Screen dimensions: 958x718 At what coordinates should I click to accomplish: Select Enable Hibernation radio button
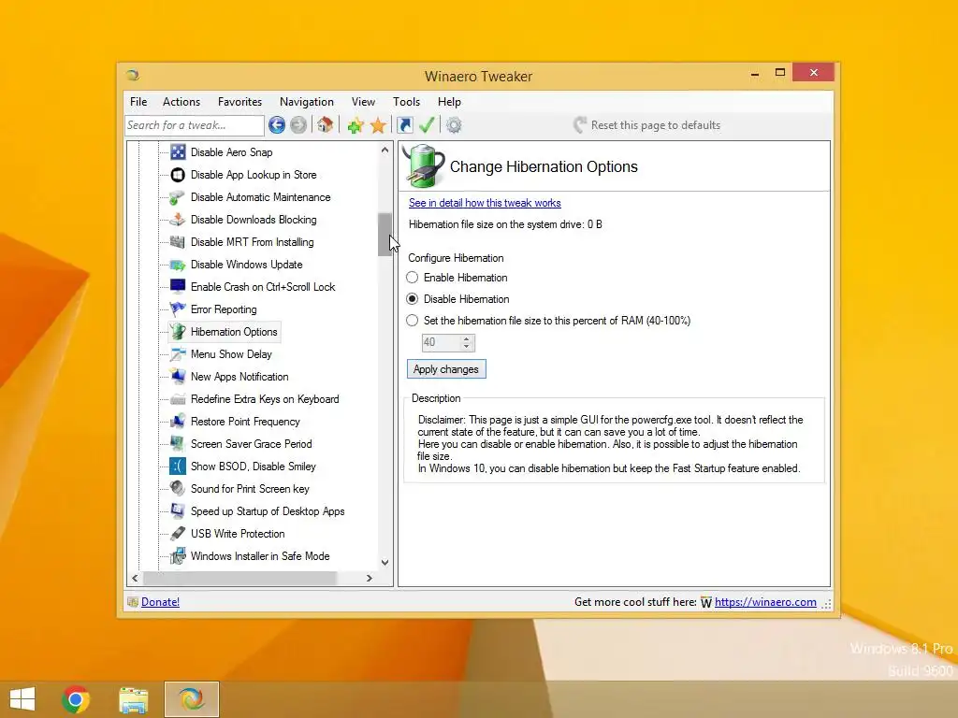(413, 277)
